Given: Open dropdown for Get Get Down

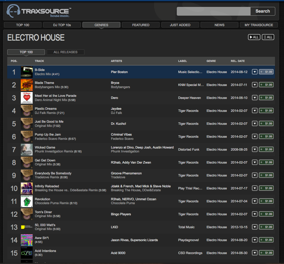Looking at the screenshot, I should [x=255, y=162].
